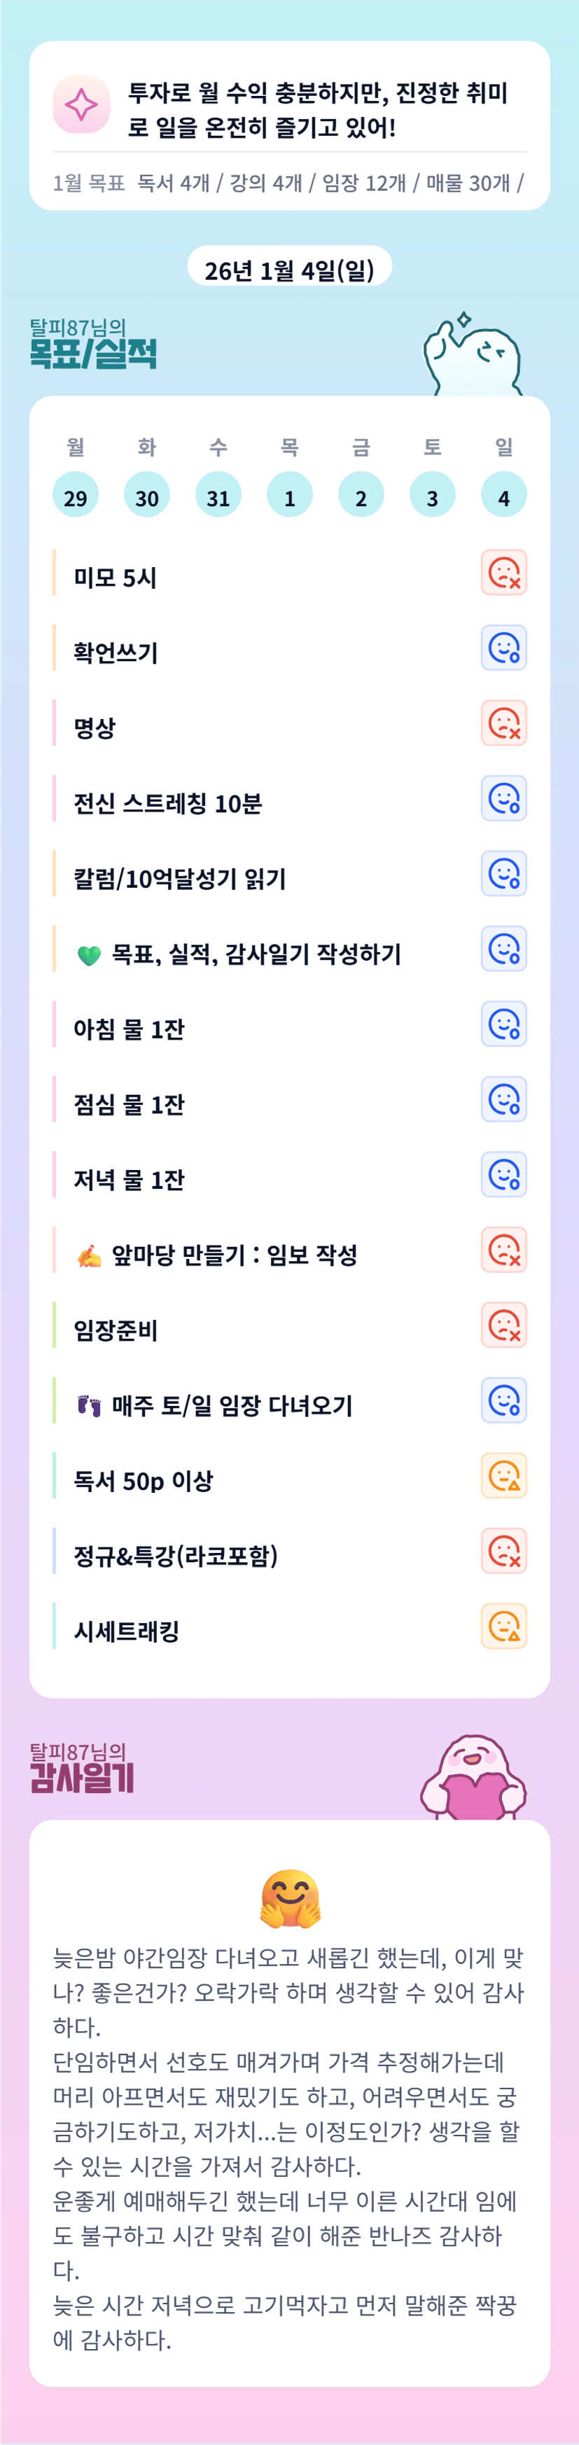579x2445 pixels.
Task: Toggle status of 아침 물 1잔
Action: (x=503, y=1025)
